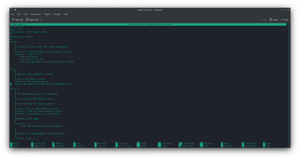Click the file path emhttp-servers.conf in header
Image resolution: width=300 pixels, height=159 pixels.
(150, 25)
